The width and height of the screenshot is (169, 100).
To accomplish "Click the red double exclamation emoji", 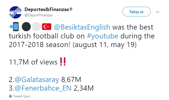I will coord(63,62).
